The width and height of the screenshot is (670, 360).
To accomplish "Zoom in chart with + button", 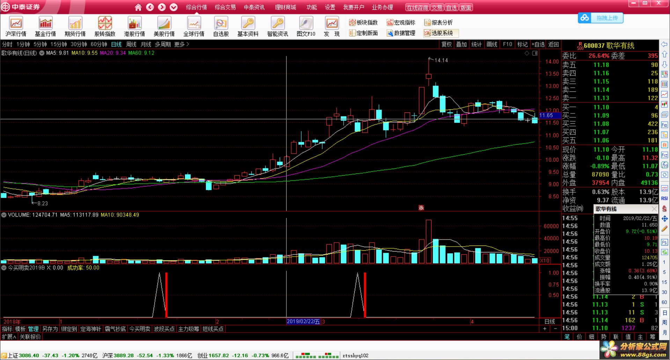I will point(545,329).
